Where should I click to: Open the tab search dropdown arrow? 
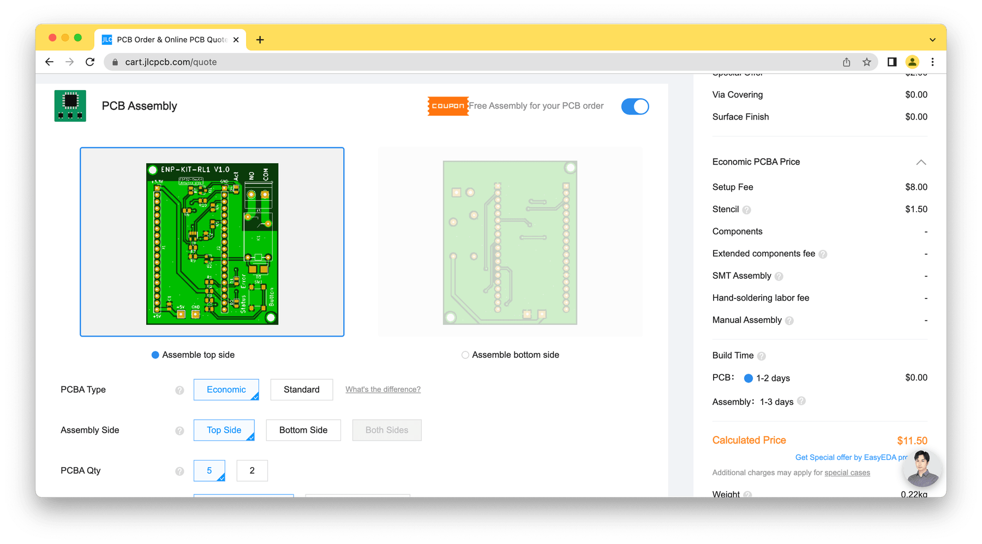[932, 40]
